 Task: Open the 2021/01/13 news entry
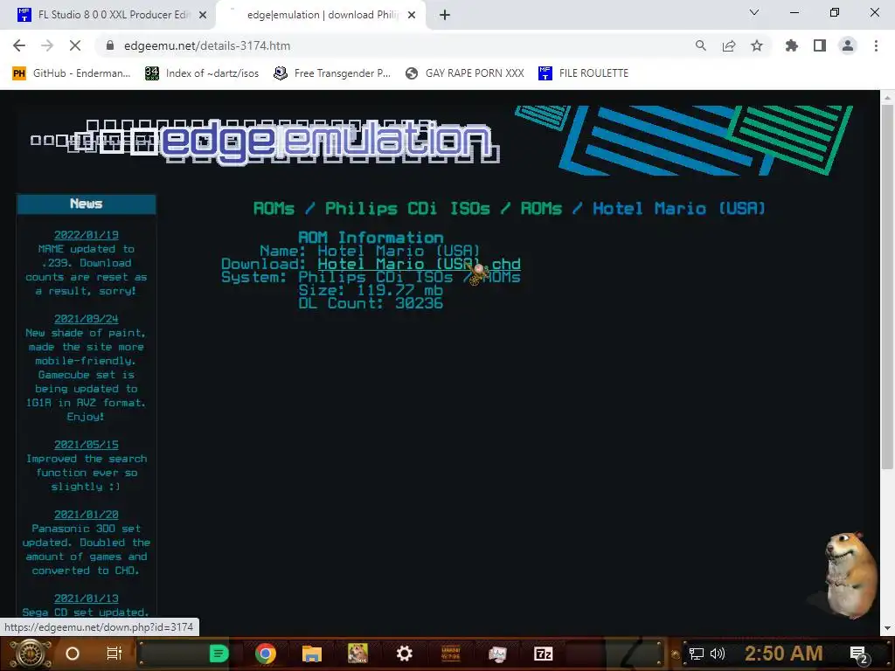(87, 598)
